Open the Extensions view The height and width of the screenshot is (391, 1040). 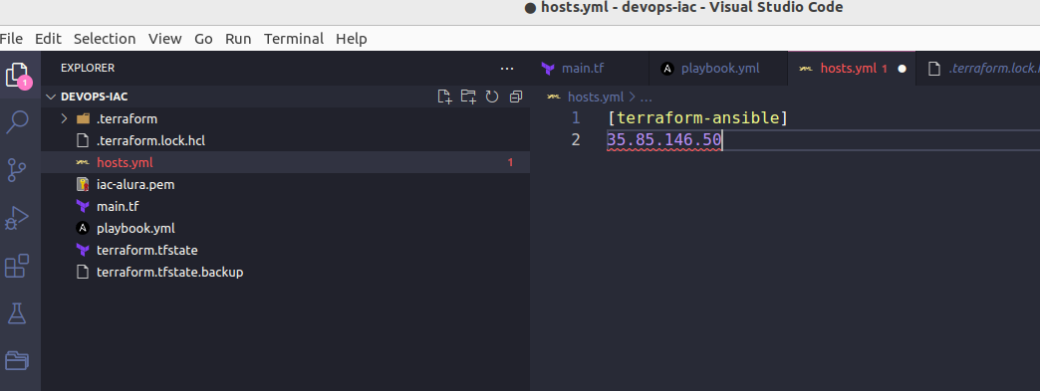tap(17, 266)
